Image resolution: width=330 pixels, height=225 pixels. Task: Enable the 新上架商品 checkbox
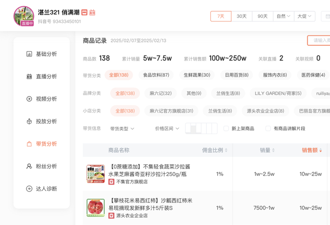coord(226,129)
